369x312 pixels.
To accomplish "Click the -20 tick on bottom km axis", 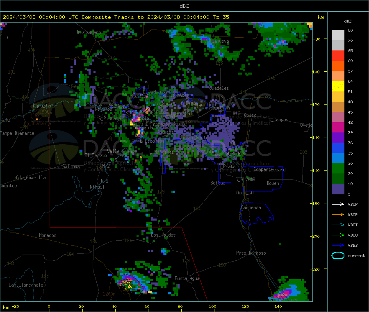I will point(15,306).
